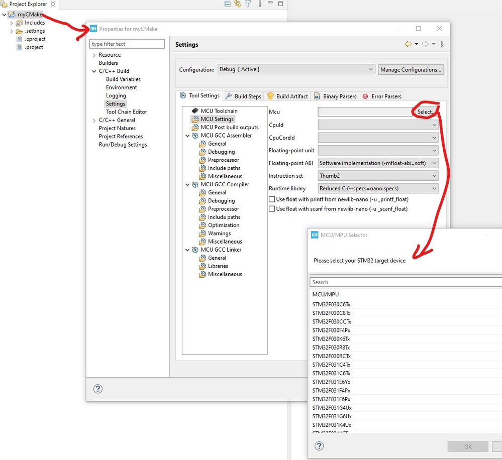Collapse the MCU GCC Compiler node
The height and width of the screenshot is (460, 502).
point(187,185)
